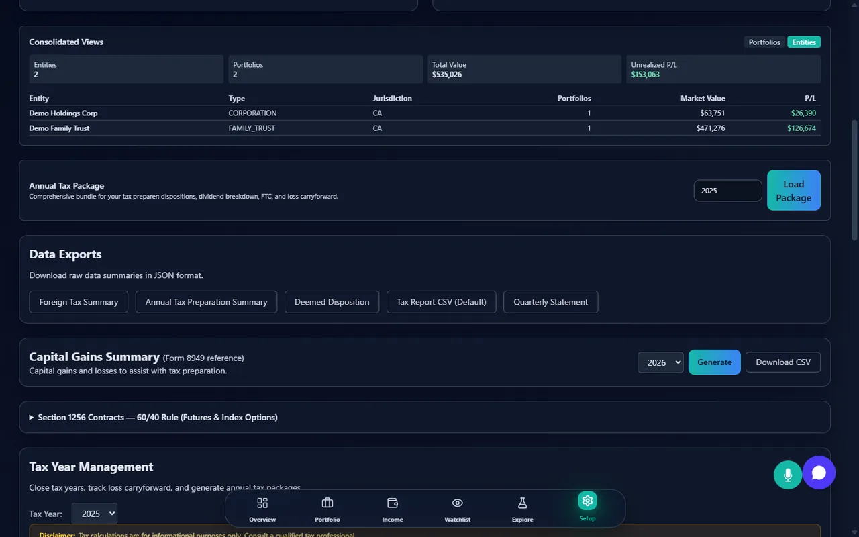Click the Data Exports heading
The height and width of the screenshot is (537, 859).
[x=66, y=254]
